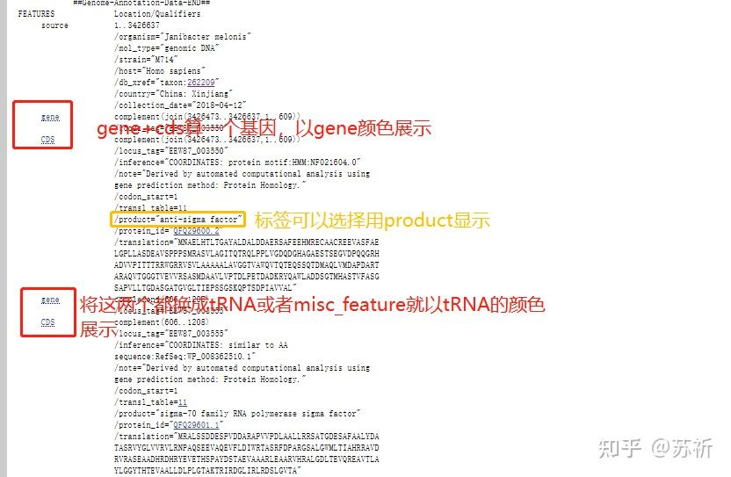Click the FEATURES header label
The width and height of the screenshot is (731, 477).
(36, 13)
